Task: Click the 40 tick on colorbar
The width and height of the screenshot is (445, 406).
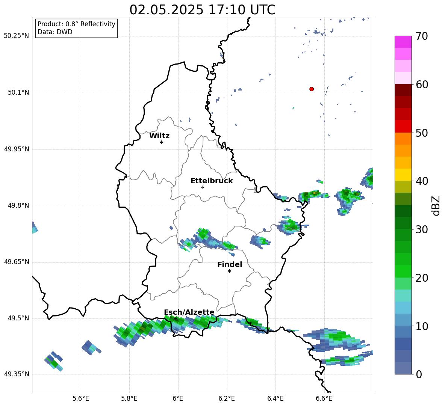Action: pyautogui.click(x=422, y=181)
